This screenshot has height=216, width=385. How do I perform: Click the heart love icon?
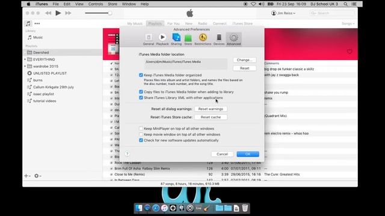click(x=350, y=52)
